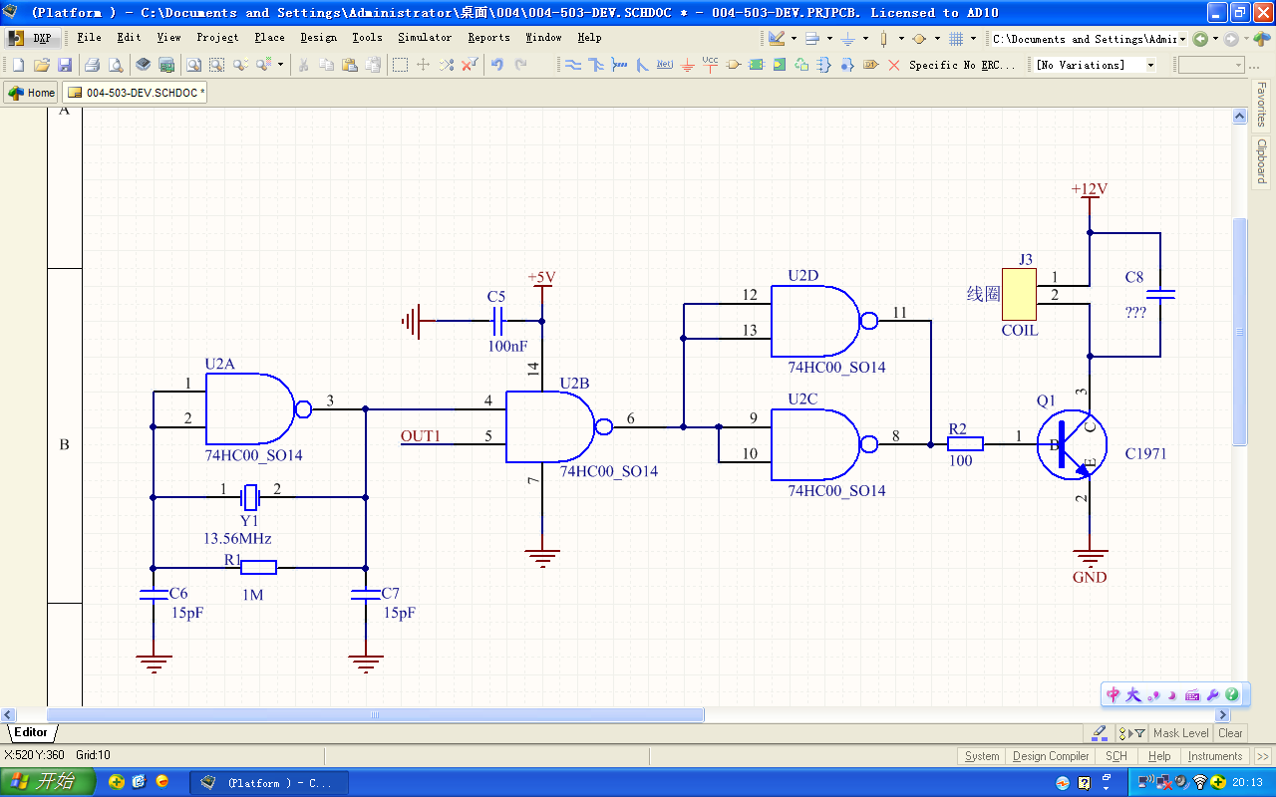Click the GND power port icon
Screen dimensions: 1276x797
point(687,65)
